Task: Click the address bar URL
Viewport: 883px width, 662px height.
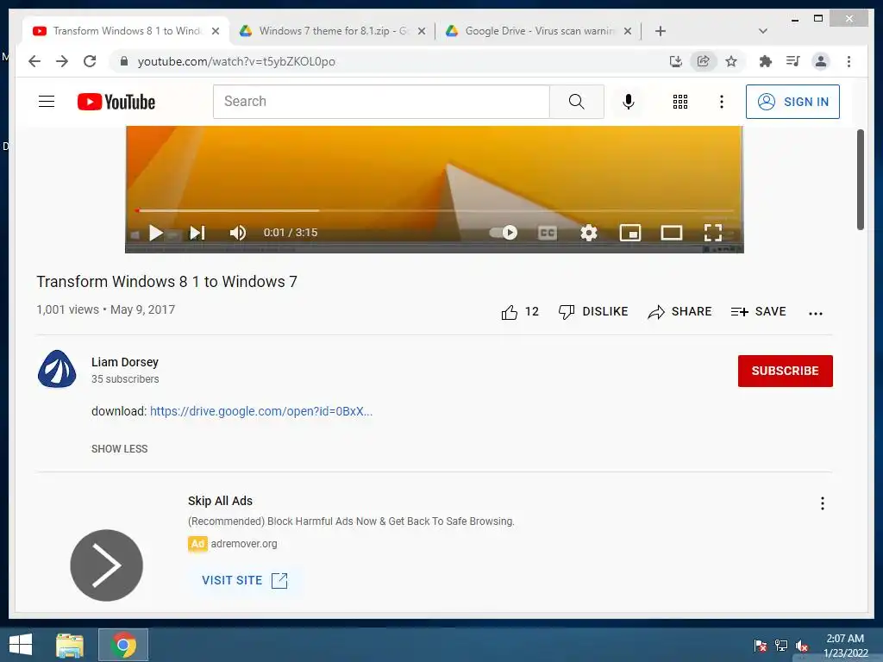Action: tap(236, 61)
